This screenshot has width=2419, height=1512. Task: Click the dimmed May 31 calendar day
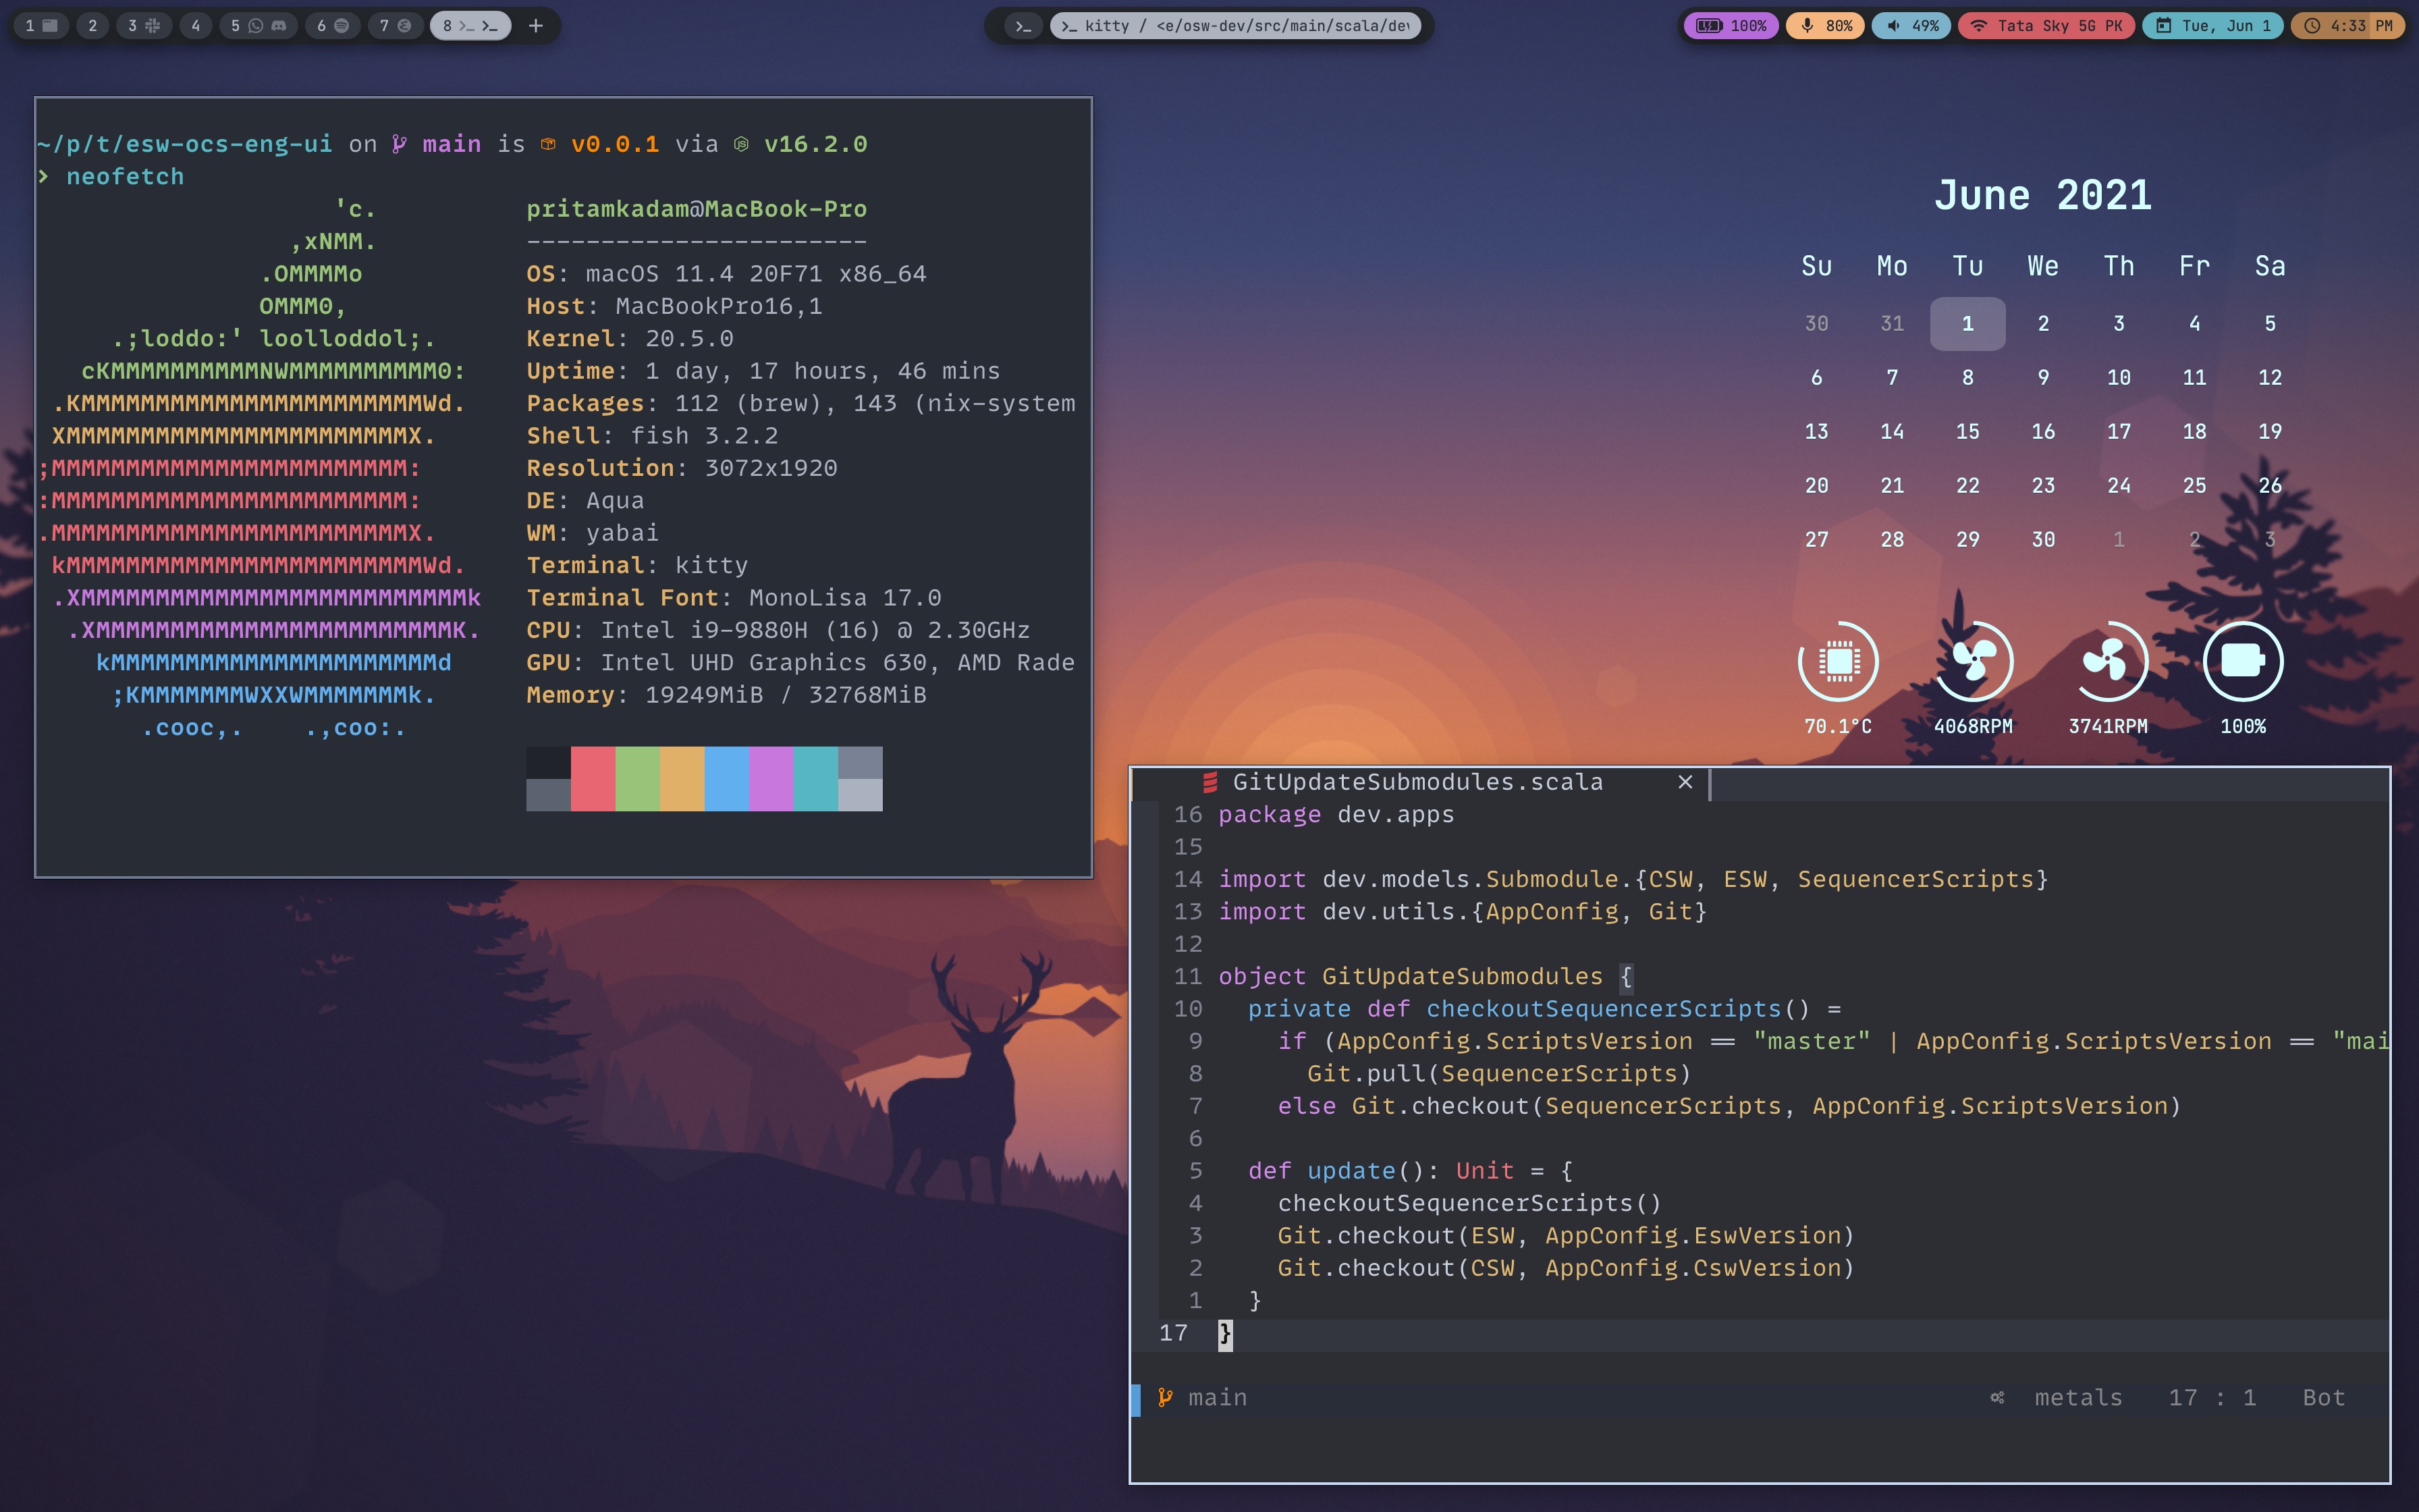pos(1893,323)
